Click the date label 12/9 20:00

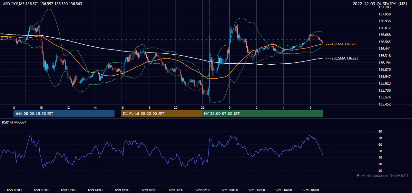176,190
